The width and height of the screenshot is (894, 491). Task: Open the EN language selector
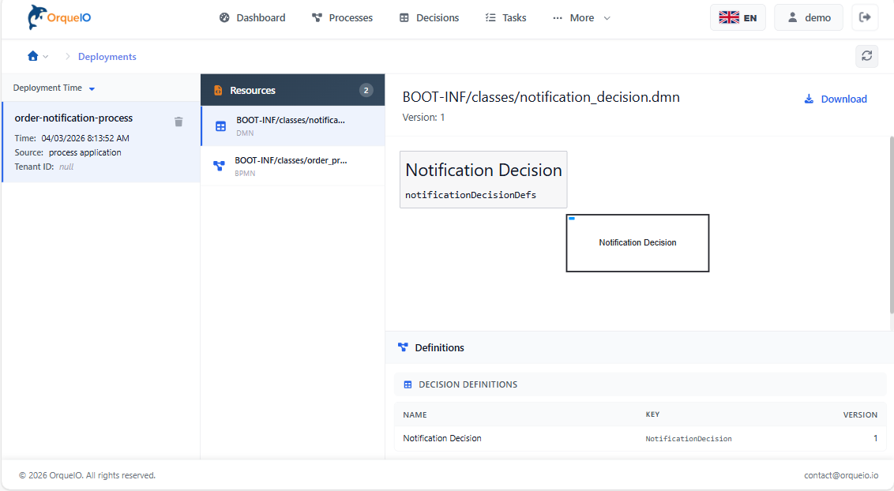(738, 17)
